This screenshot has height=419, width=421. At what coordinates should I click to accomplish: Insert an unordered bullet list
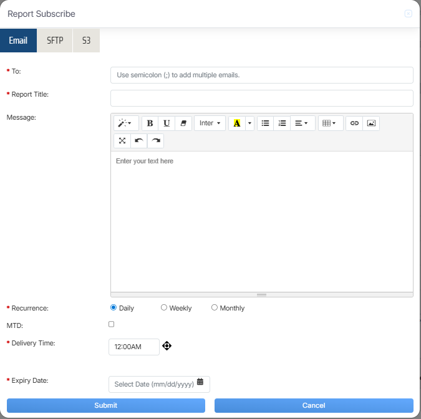click(x=265, y=123)
